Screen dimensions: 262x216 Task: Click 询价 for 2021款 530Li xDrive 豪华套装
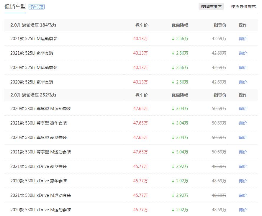point(243,166)
